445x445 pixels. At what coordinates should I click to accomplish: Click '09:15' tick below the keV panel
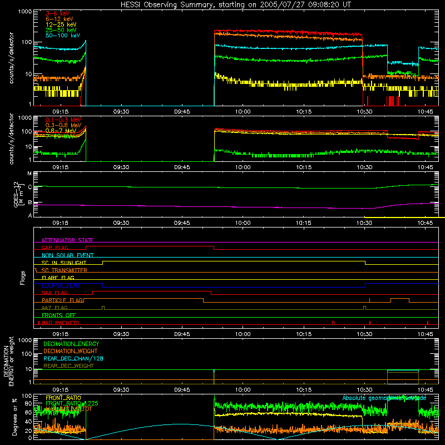point(61,112)
